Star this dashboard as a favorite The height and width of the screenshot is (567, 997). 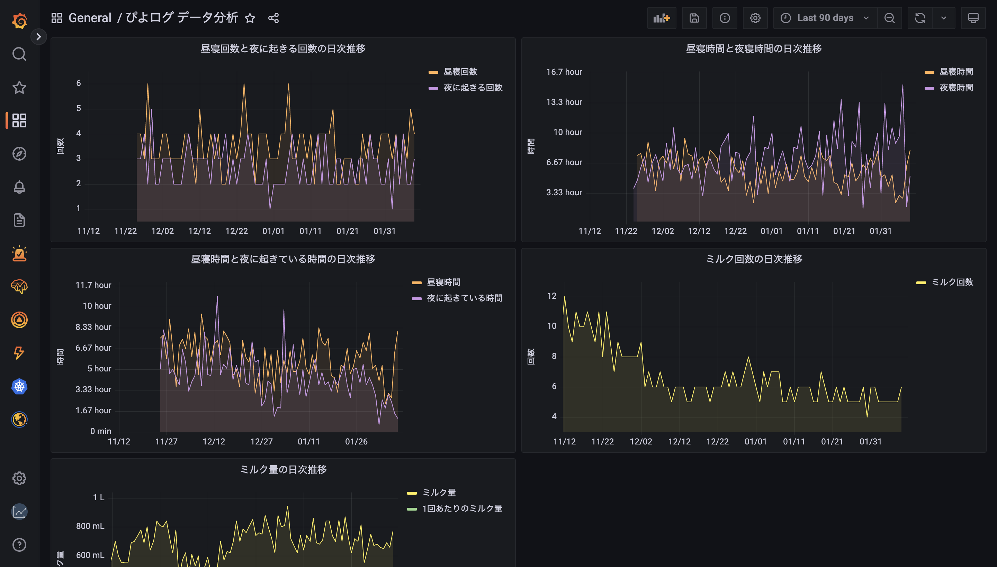pos(250,18)
